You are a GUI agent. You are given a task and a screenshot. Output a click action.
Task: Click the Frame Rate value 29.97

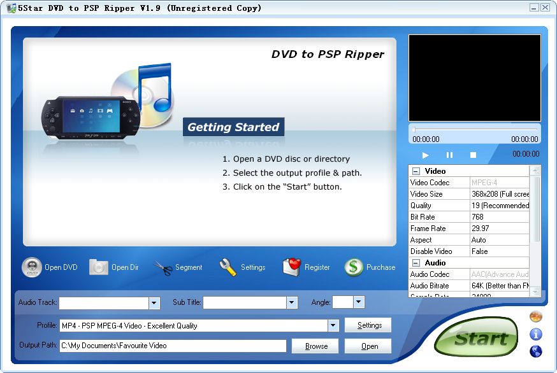tap(500, 229)
